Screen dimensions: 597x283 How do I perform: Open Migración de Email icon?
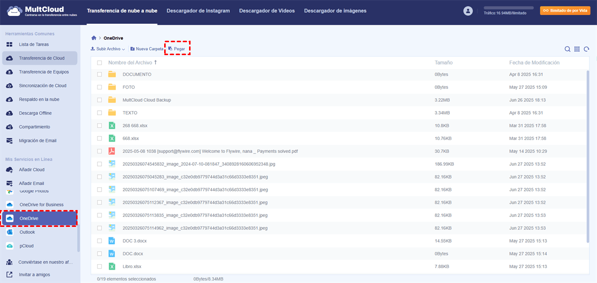pyautogui.click(x=9, y=141)
